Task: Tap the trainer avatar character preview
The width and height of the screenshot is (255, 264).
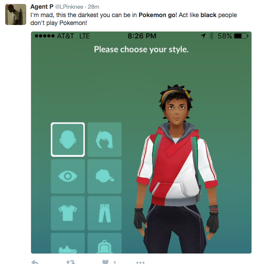Action: pos(176,168)
